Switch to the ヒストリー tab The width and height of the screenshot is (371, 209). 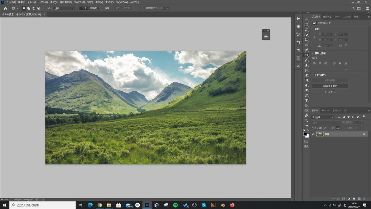tap(337, 111)
